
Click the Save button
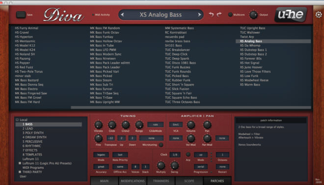pos(21,15)
